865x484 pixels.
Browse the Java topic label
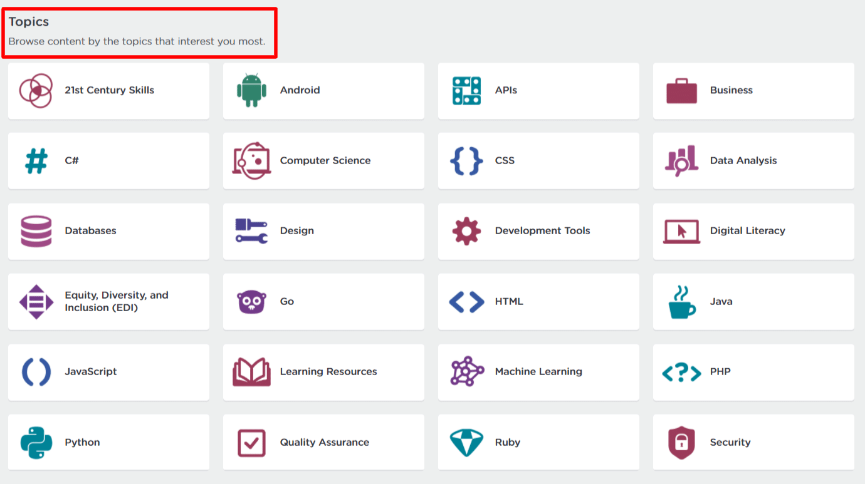[721, 301]
